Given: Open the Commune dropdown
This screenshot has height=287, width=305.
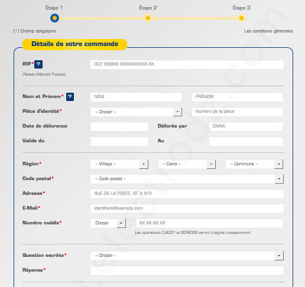Looking at the screenshot, I should (254, 164).
